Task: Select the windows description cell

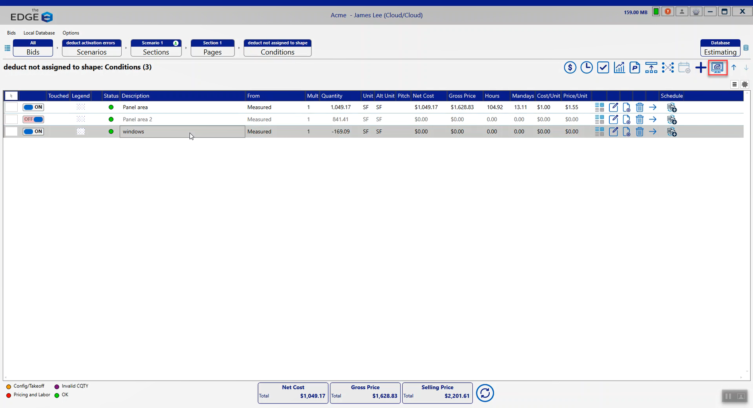Action: pos(182,132)
